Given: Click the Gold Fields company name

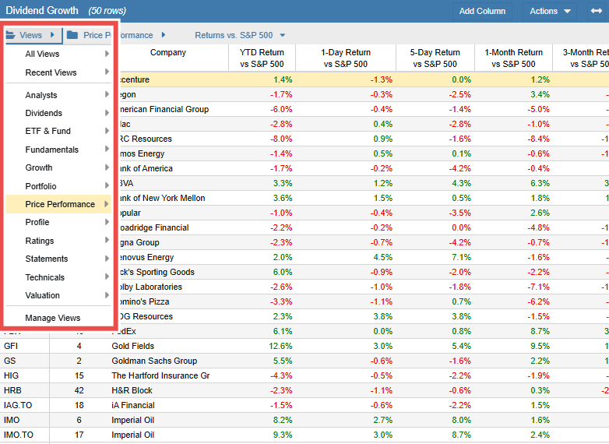Looking at the screenshot, I should coord(133,346).
